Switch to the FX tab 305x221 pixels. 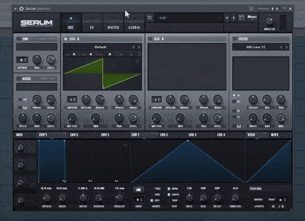pos(92,22)
